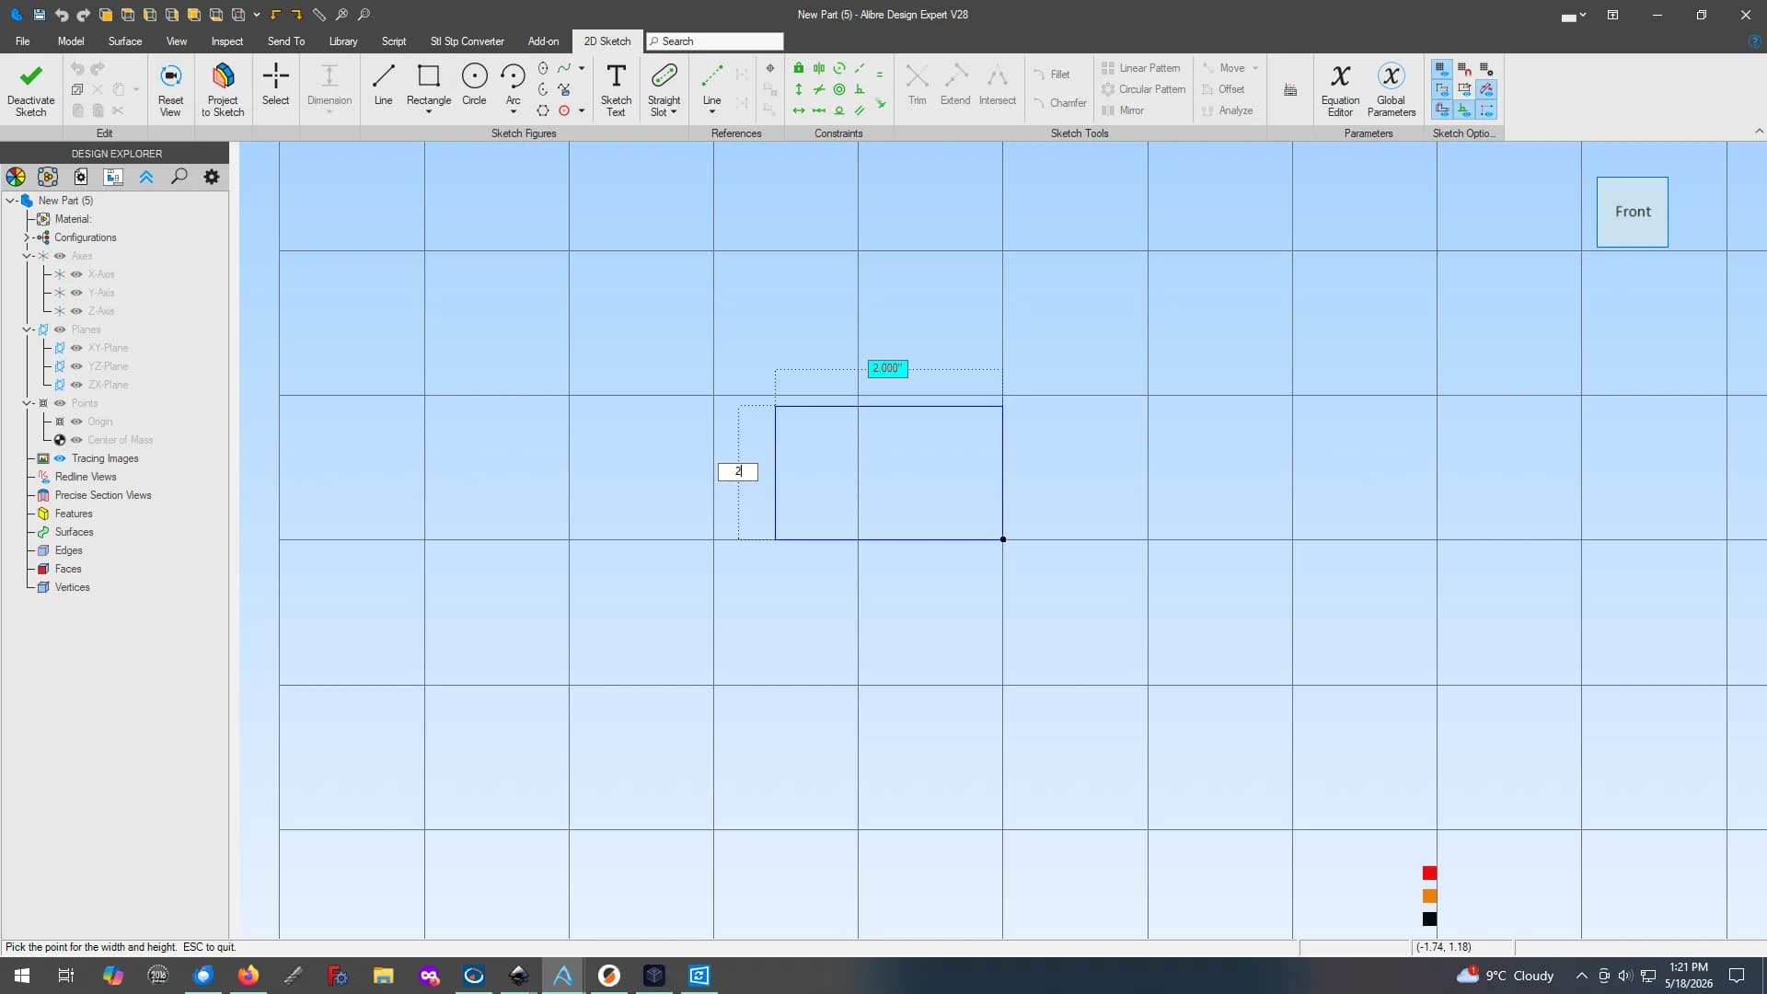
Task: Collapse the New Part (5) tree root
Action: pyautogui.click(x=11, y=201)
